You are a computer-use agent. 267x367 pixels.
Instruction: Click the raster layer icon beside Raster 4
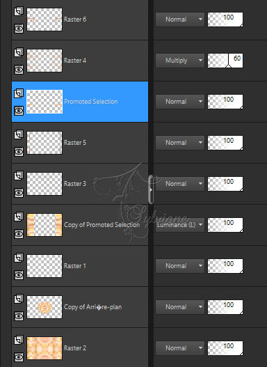(19, 52)
